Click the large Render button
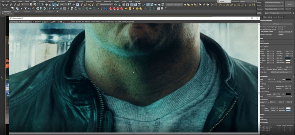The width and height of the screenshot is (295, 135). point(289,4)
